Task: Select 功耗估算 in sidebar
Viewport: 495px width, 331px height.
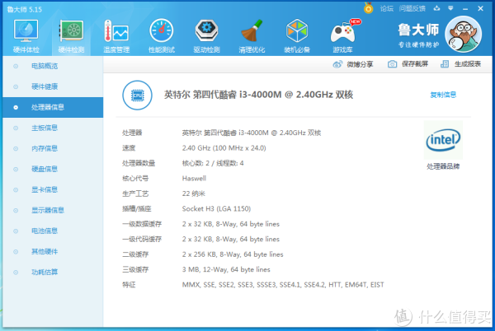Action: 53,272
